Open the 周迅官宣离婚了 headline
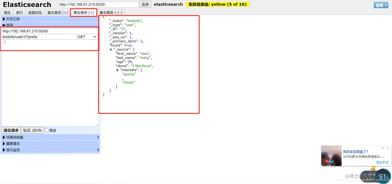The image size is (392, 184). pyautogui.click(x=355, y=152)
